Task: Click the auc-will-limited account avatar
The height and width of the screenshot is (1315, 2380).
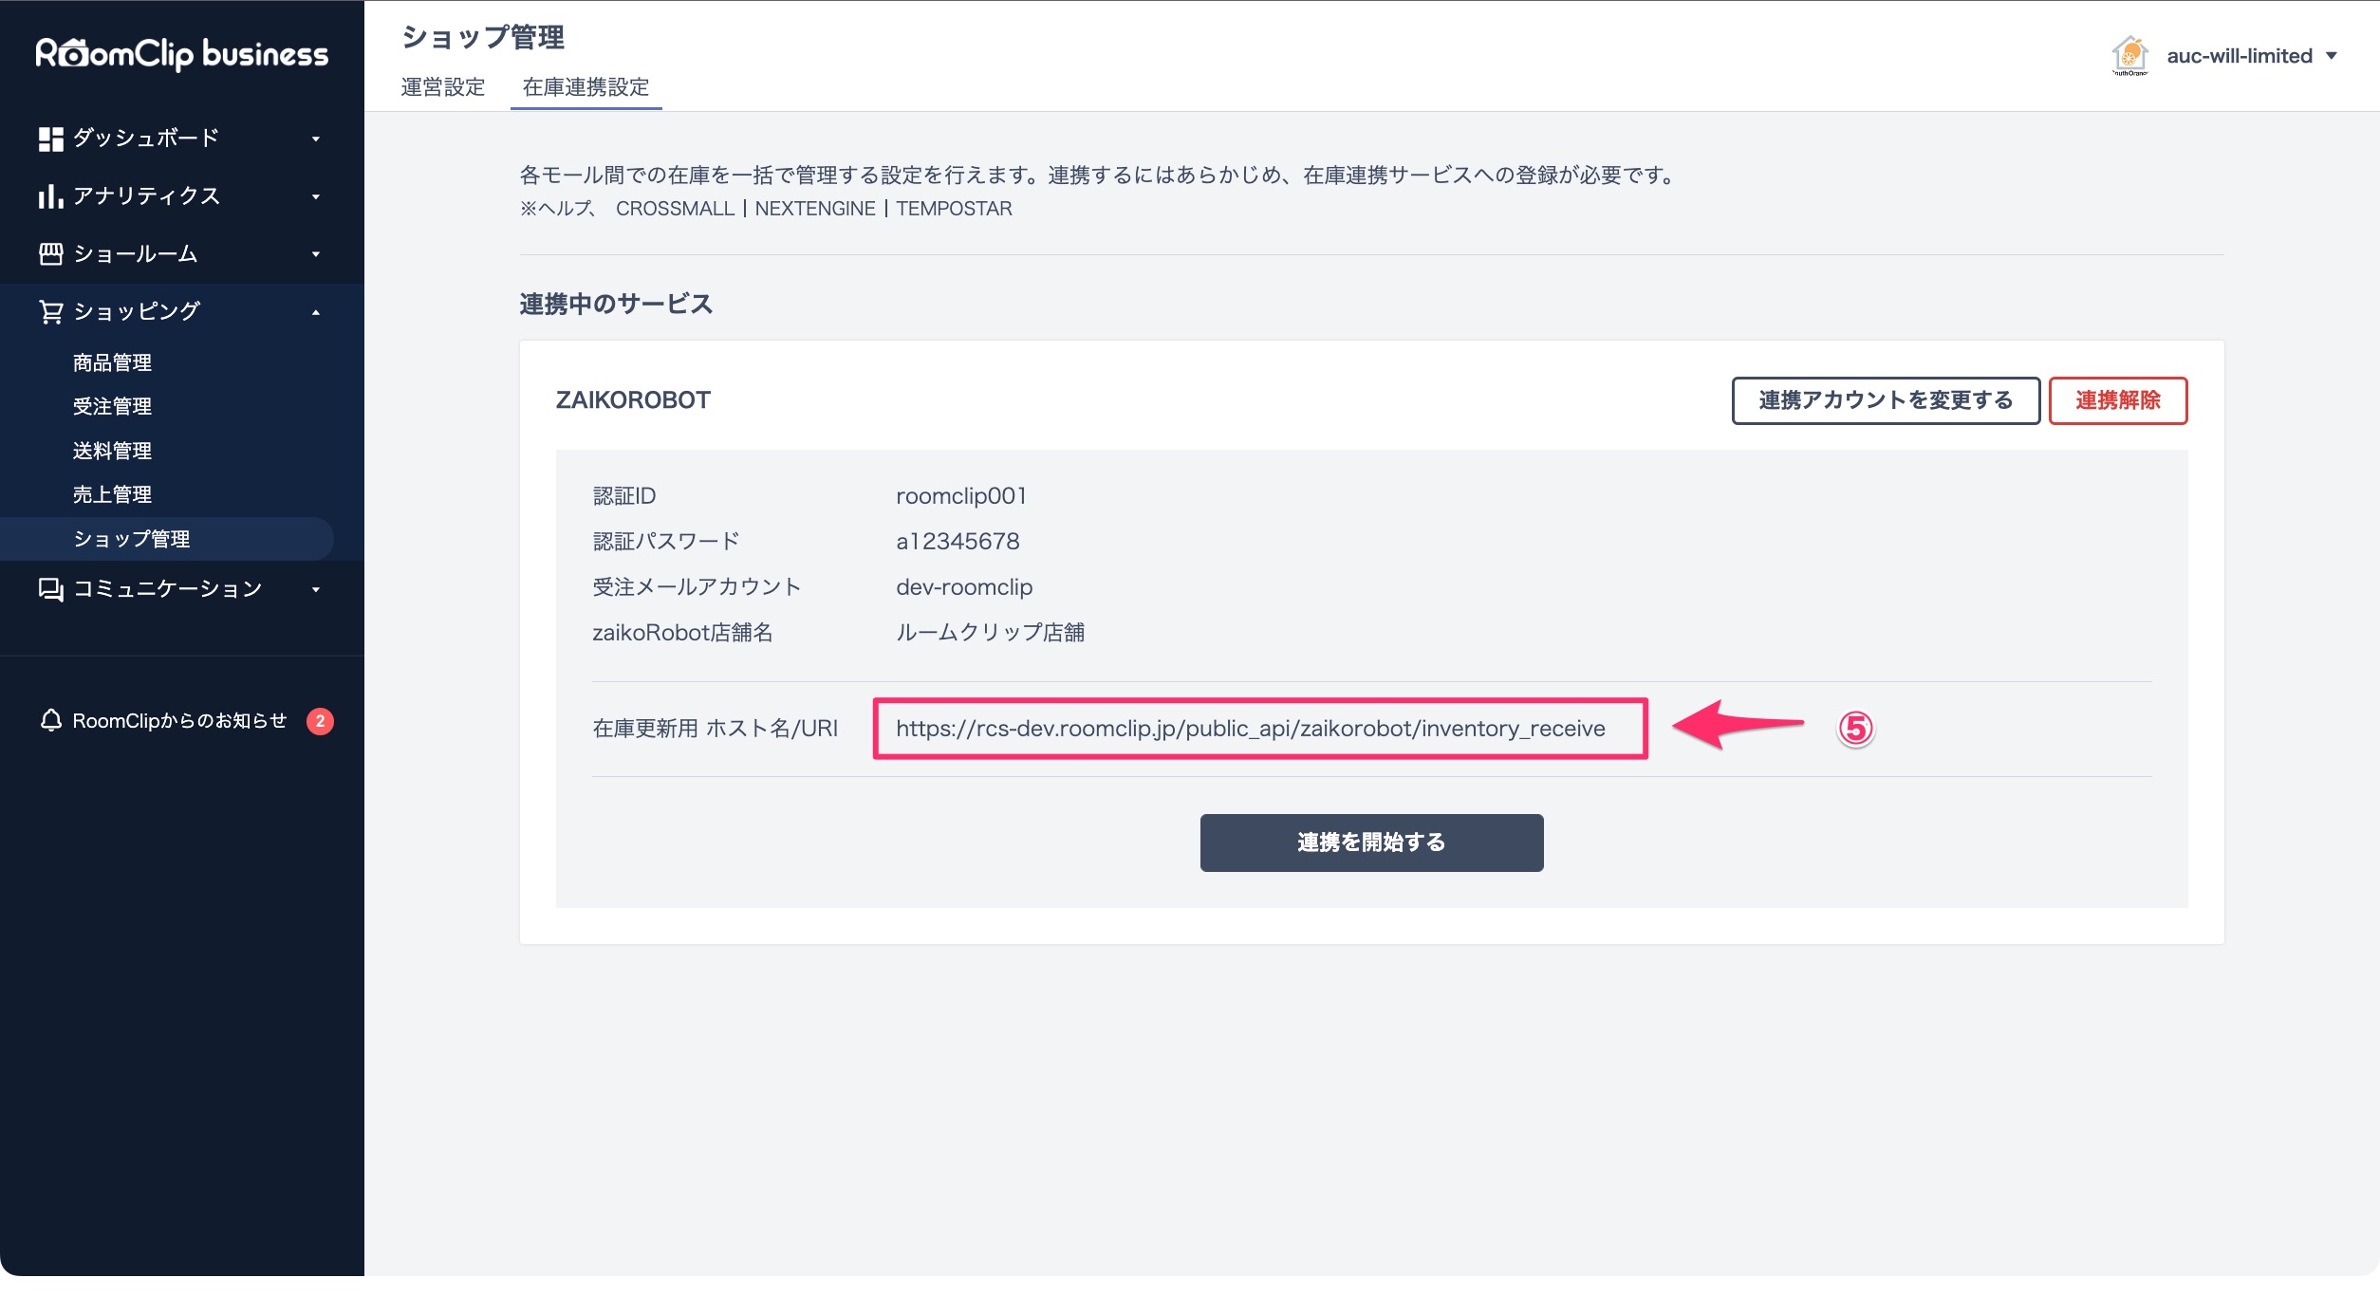Action: (2129, 56)
